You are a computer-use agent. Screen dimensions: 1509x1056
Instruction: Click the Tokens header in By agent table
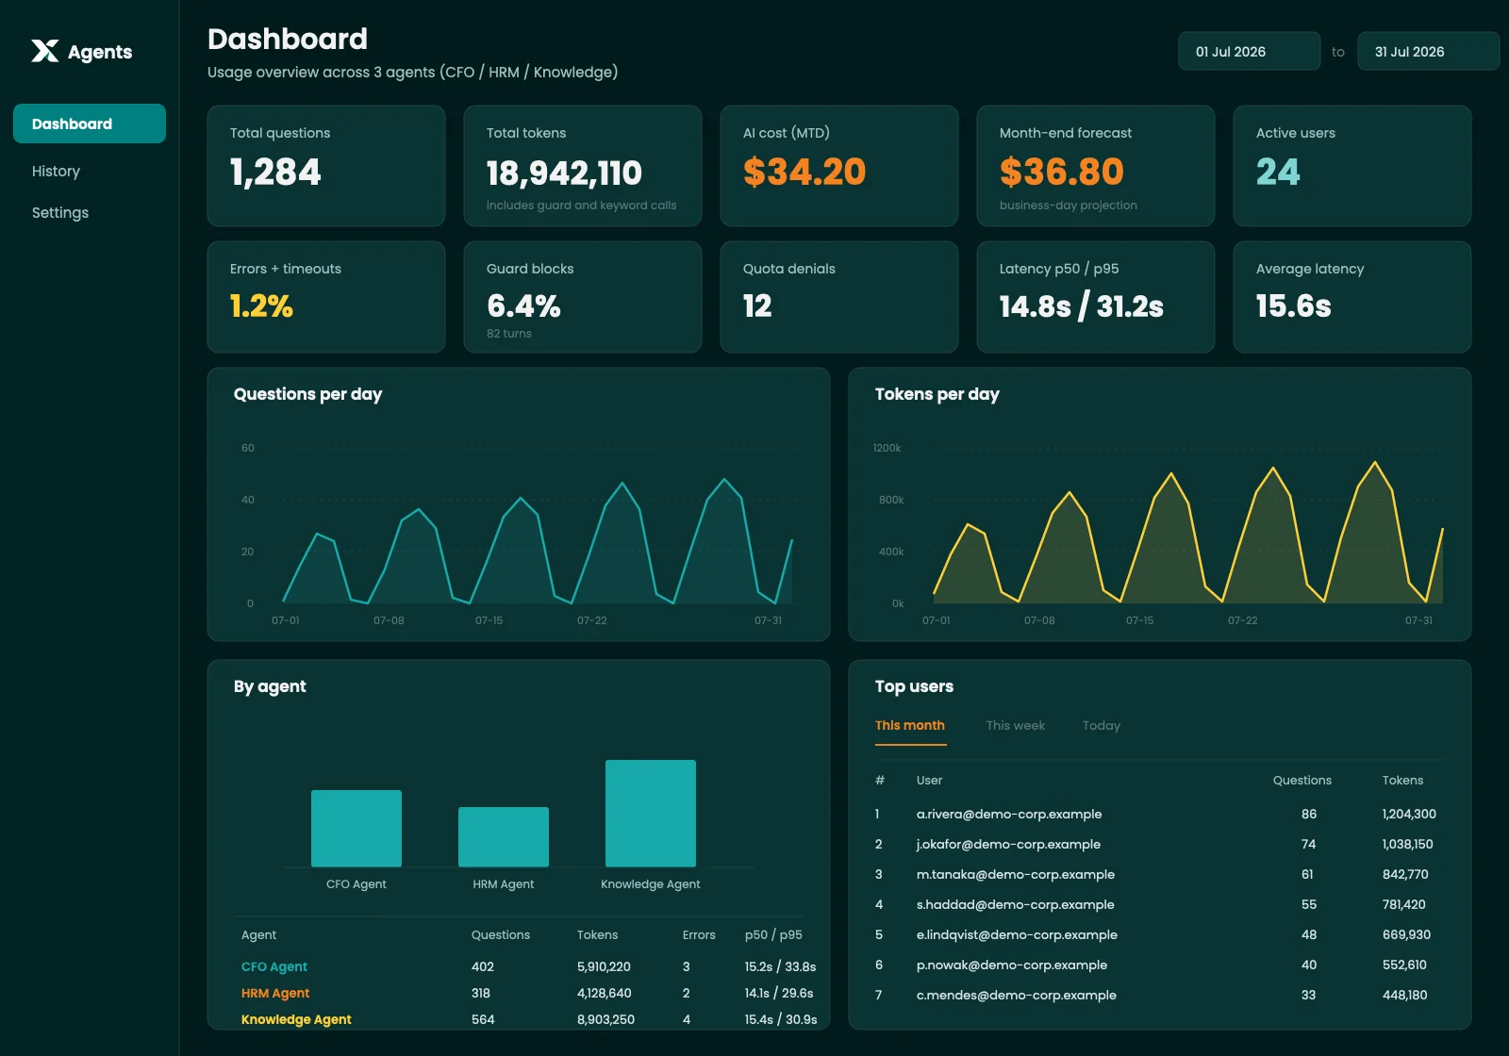click(x=598, y=934)
